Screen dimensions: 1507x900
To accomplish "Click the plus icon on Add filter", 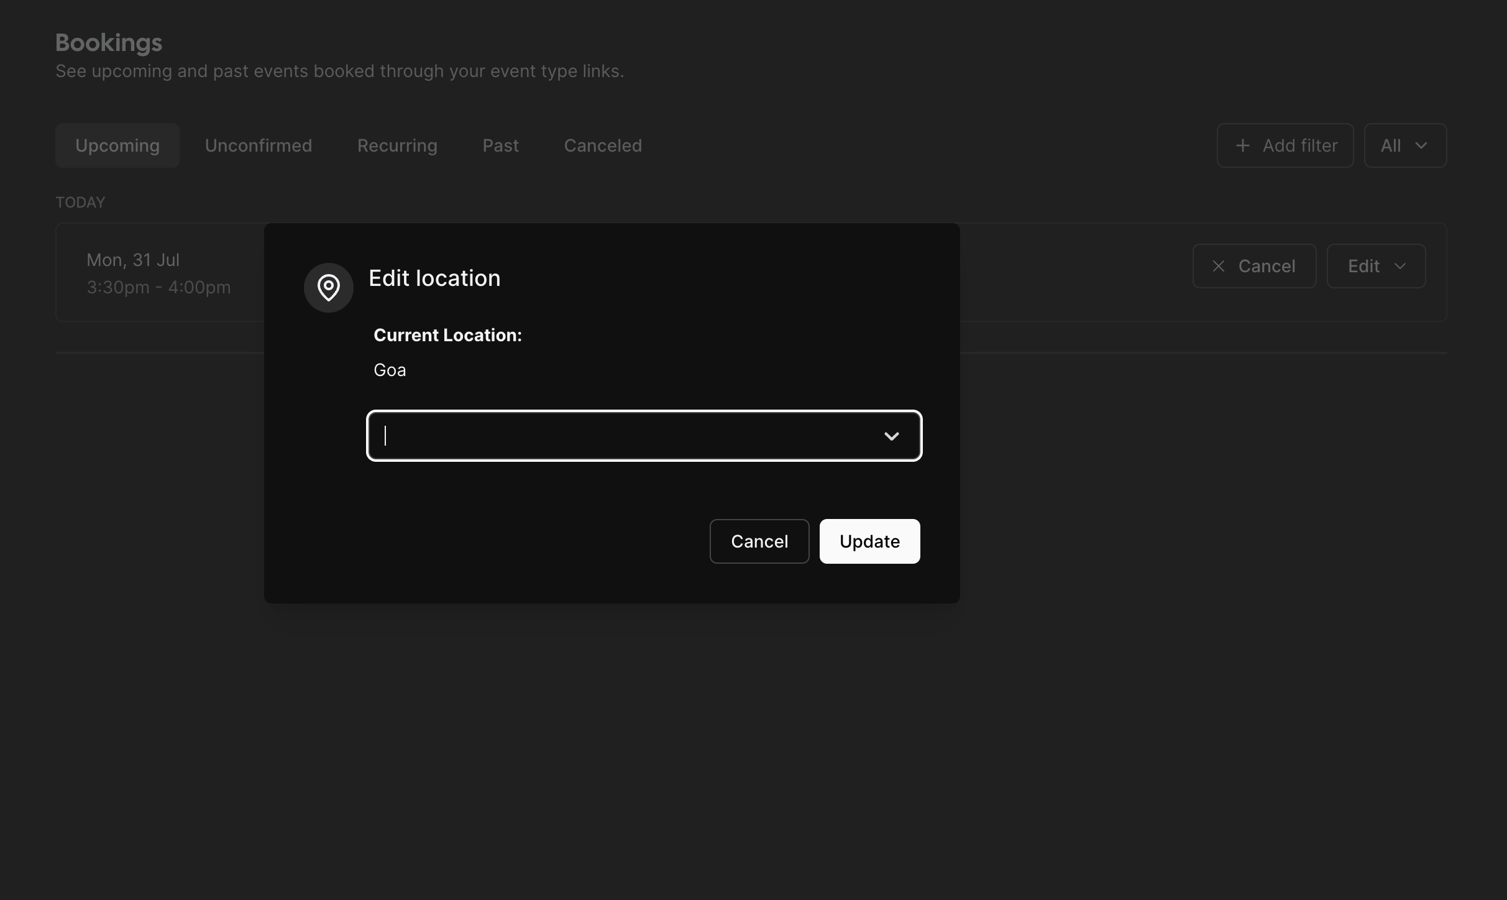I will click(1242, 145).
